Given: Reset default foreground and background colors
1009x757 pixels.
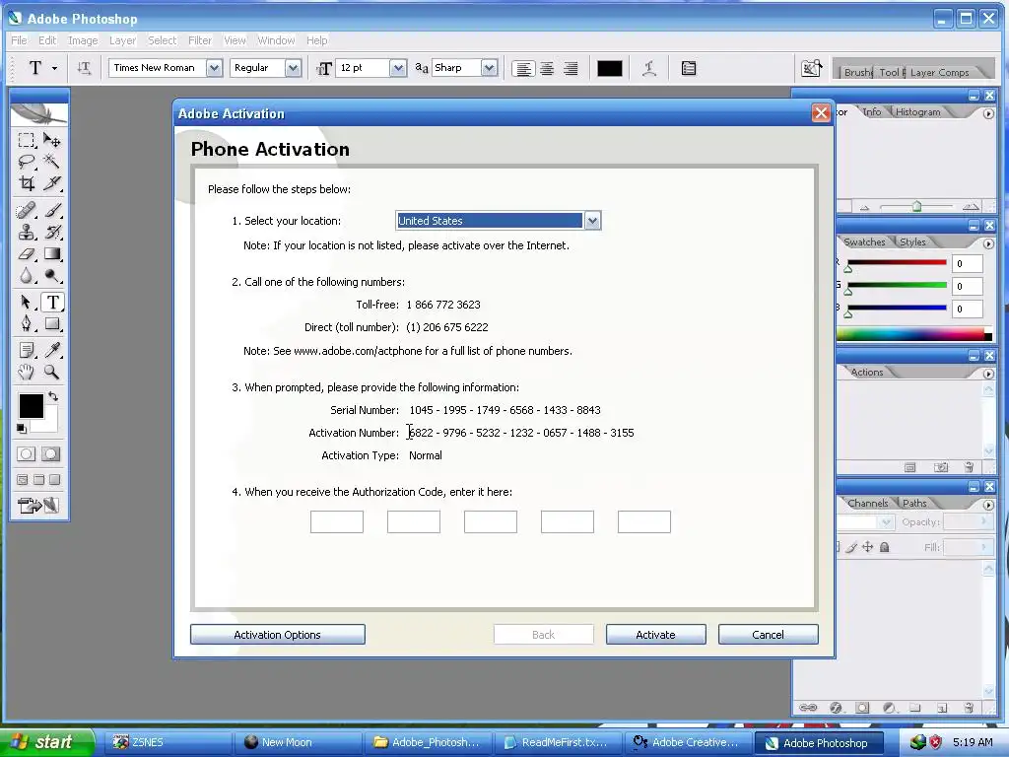Looking at the screenshot, I should pyautogui.click(x=22, y=429).
